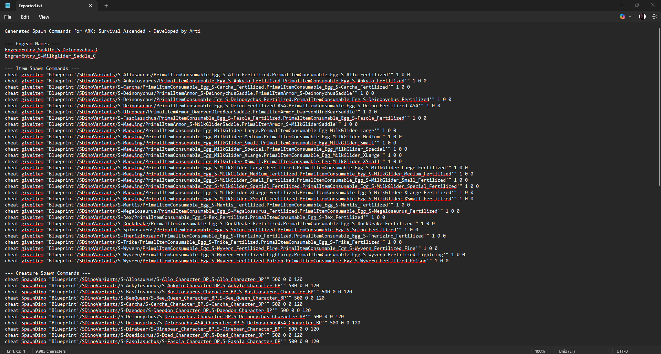Click the S-Rex_Fertilized giveitem line

[195, 217]
